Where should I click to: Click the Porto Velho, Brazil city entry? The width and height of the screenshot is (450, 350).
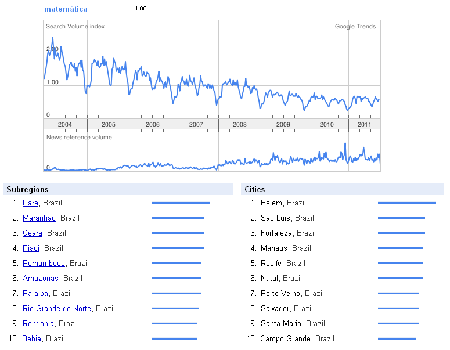pos(292,294)
